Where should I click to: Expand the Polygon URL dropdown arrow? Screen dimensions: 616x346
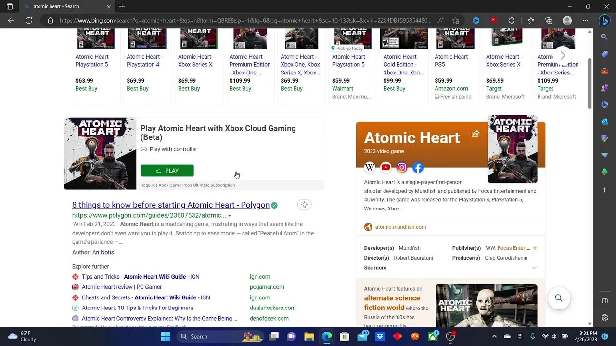point(230,216)
